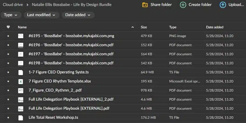
Task: Click the PNG thumbnail for #6195 BossBabe file
Action: 21,36
